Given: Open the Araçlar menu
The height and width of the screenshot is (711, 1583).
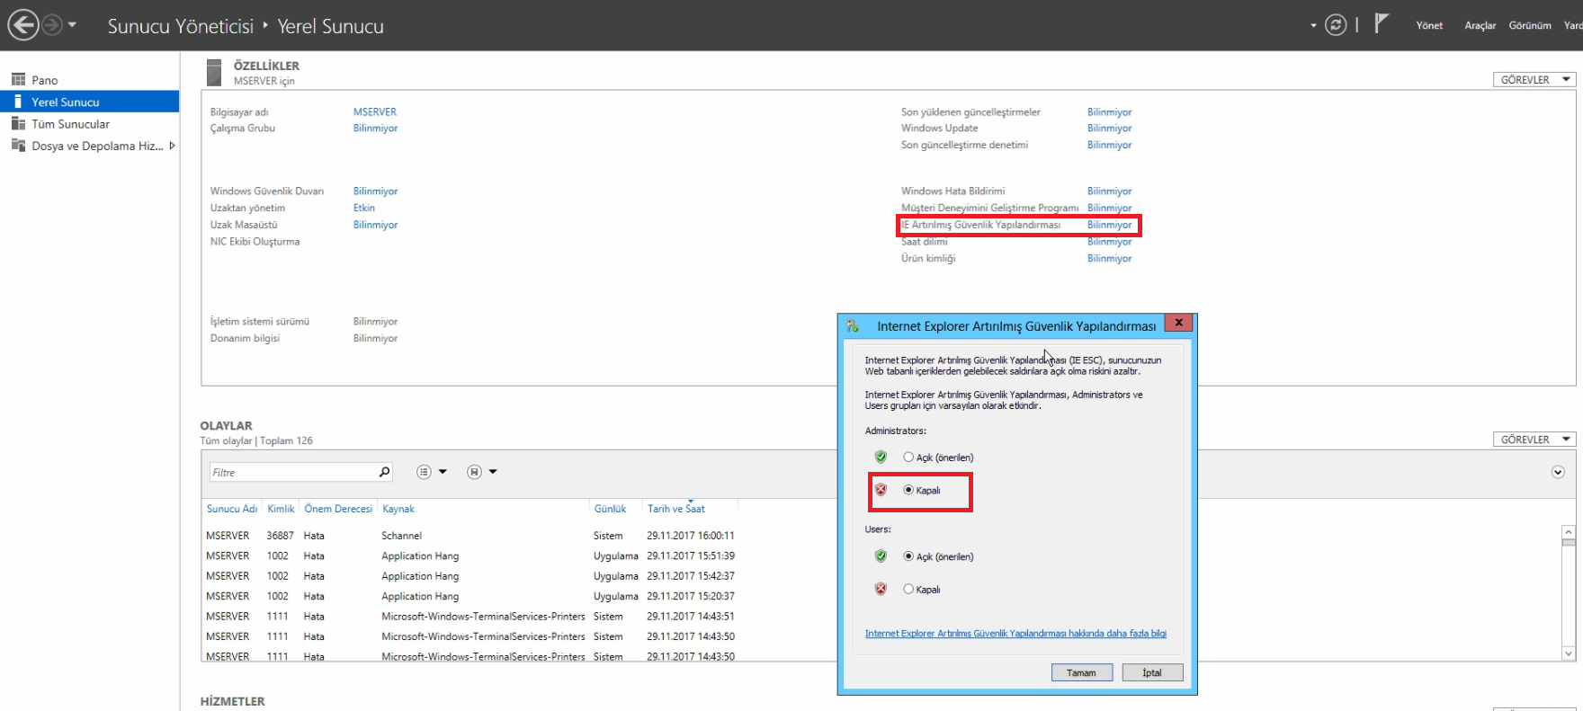Looking at the screenshot, I should click(1480, 25).
